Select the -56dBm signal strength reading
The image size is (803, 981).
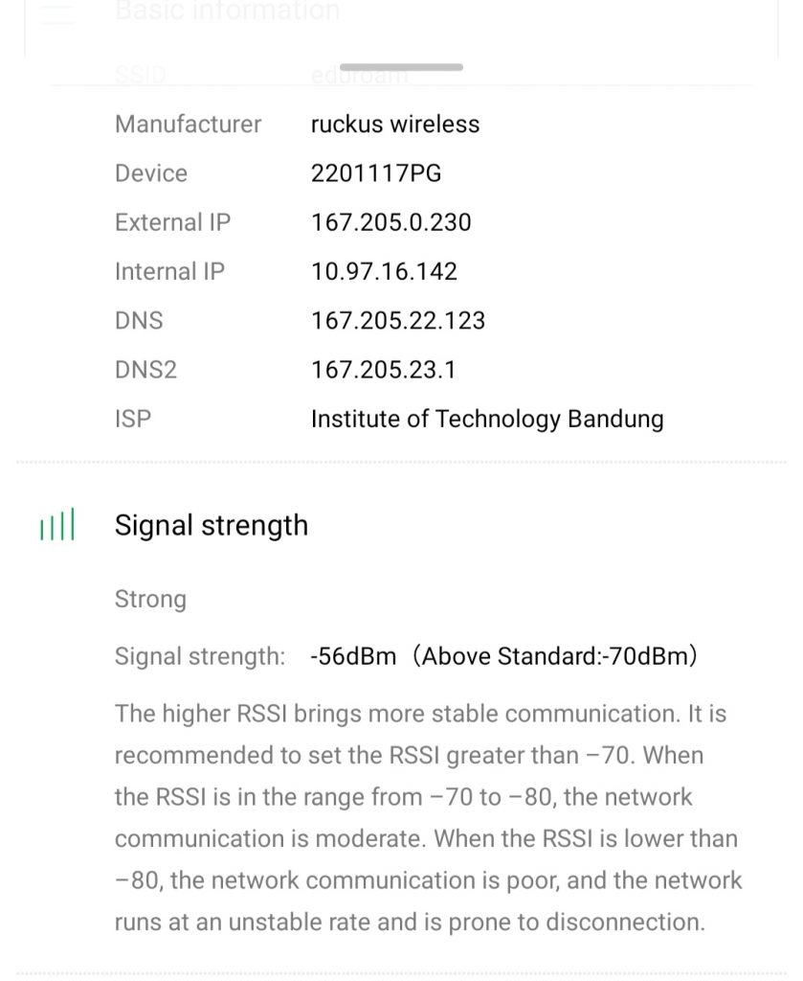click(x=353, y=656)
